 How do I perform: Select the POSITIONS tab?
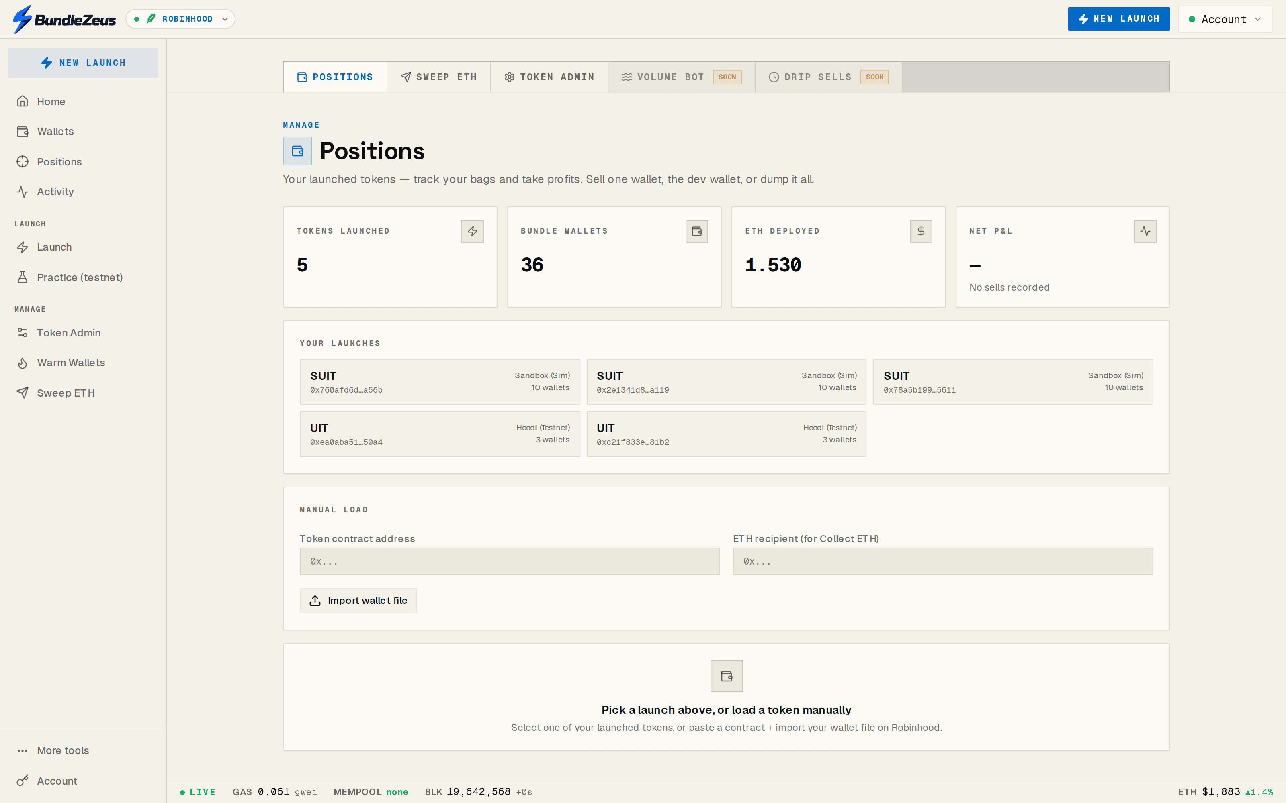(335, 77)
